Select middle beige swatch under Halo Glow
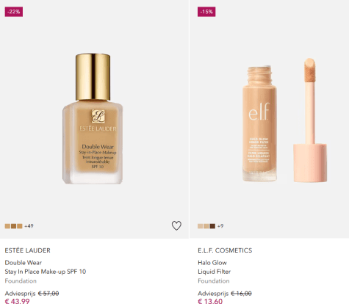 [x=206, y=226]
